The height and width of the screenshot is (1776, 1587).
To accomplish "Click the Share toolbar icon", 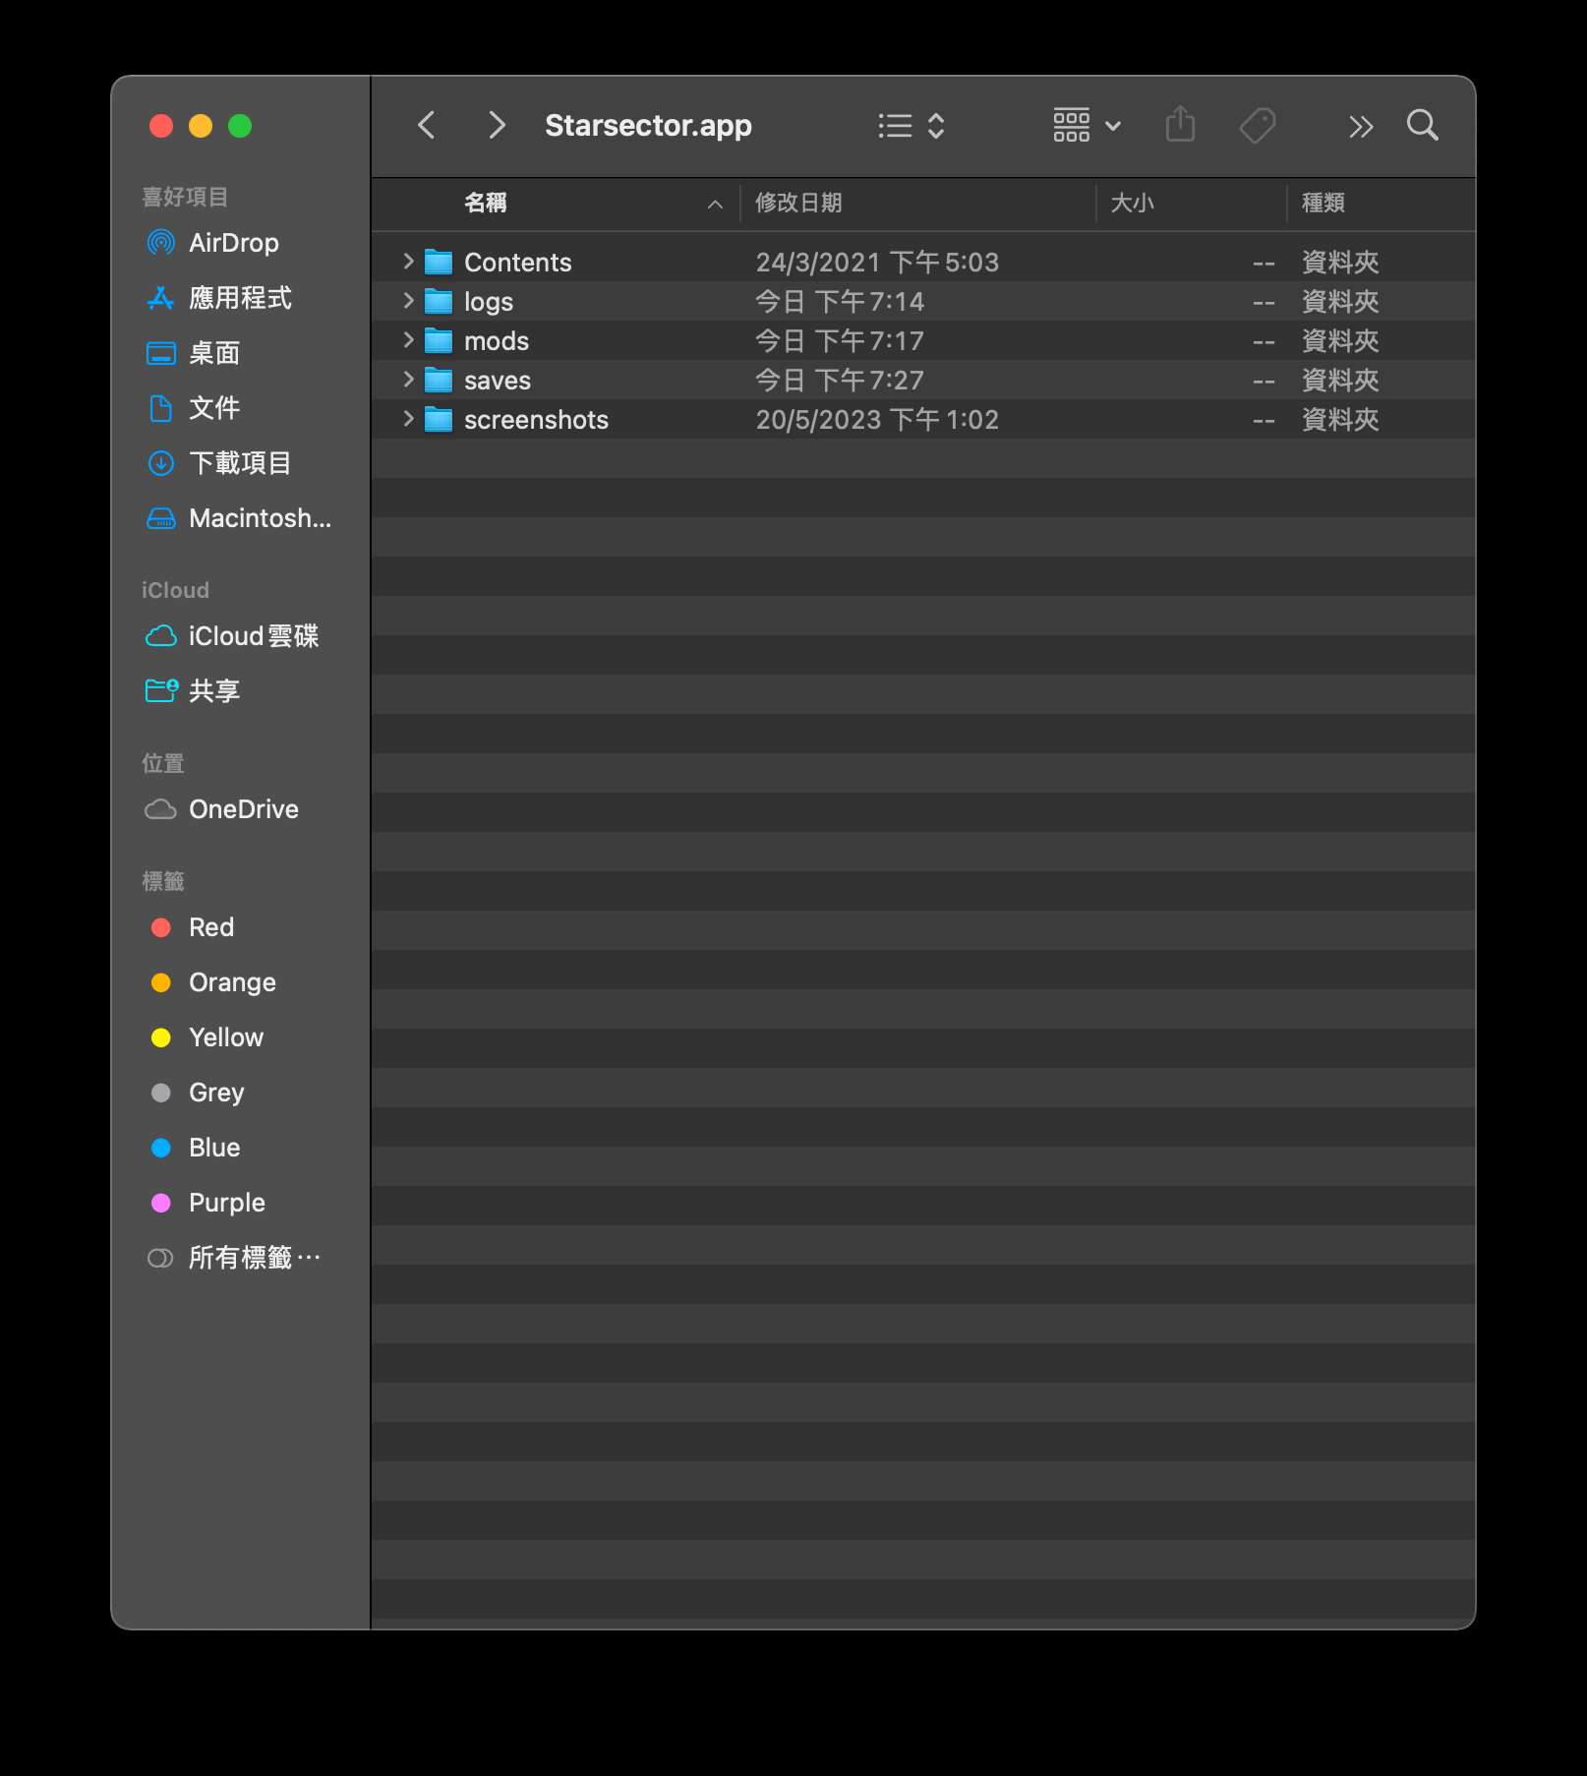I will click(1180, 126).
